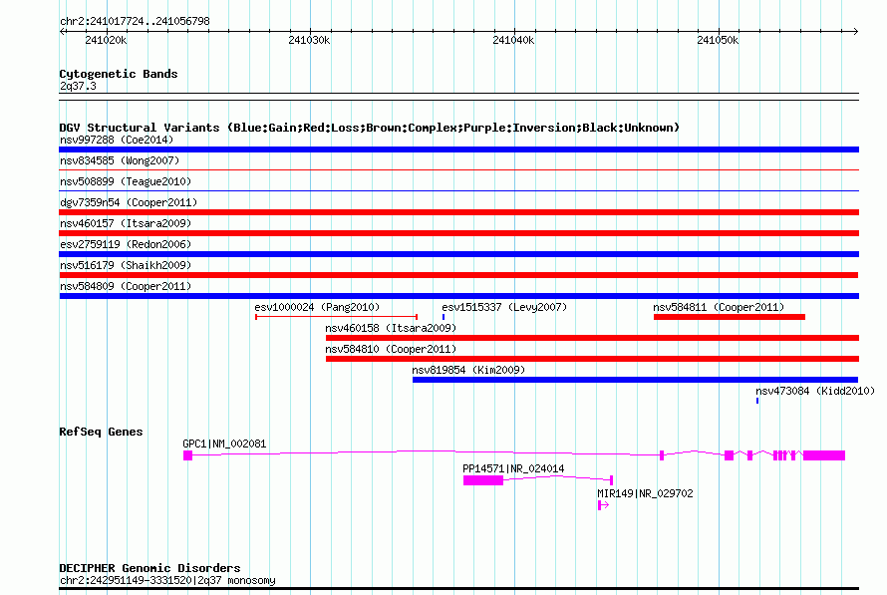Click the dgv7359n54 (Cooper2011) loss bar
Screen dimensions: 887x595
(458, 212)
